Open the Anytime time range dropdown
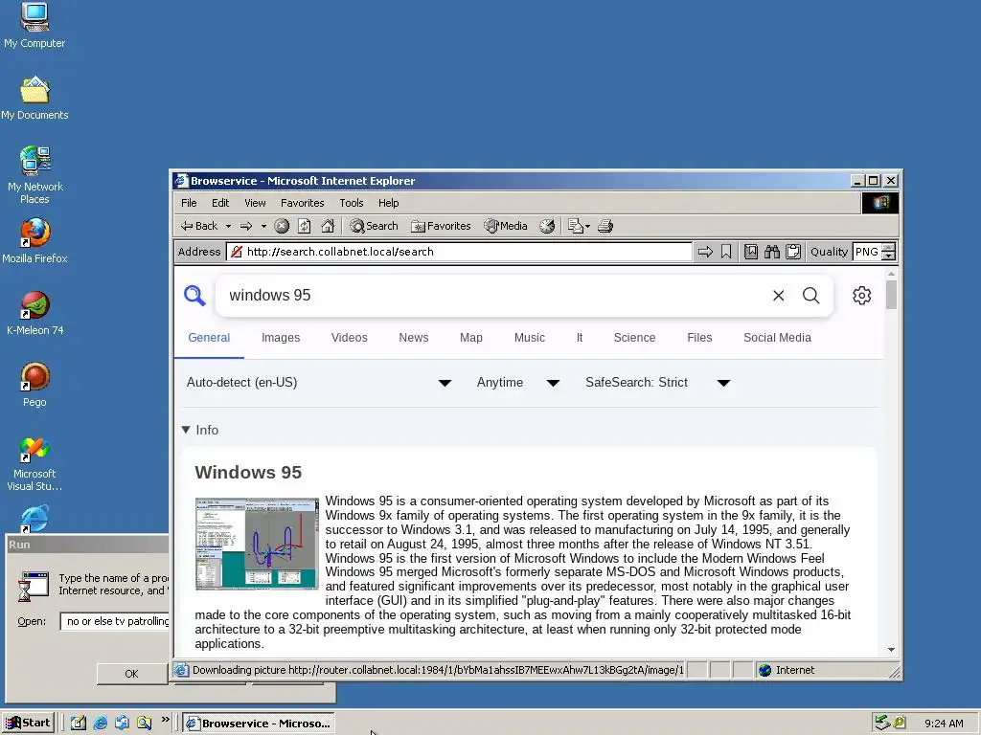Viewport: 981px width, 735px height. point(518,383)
